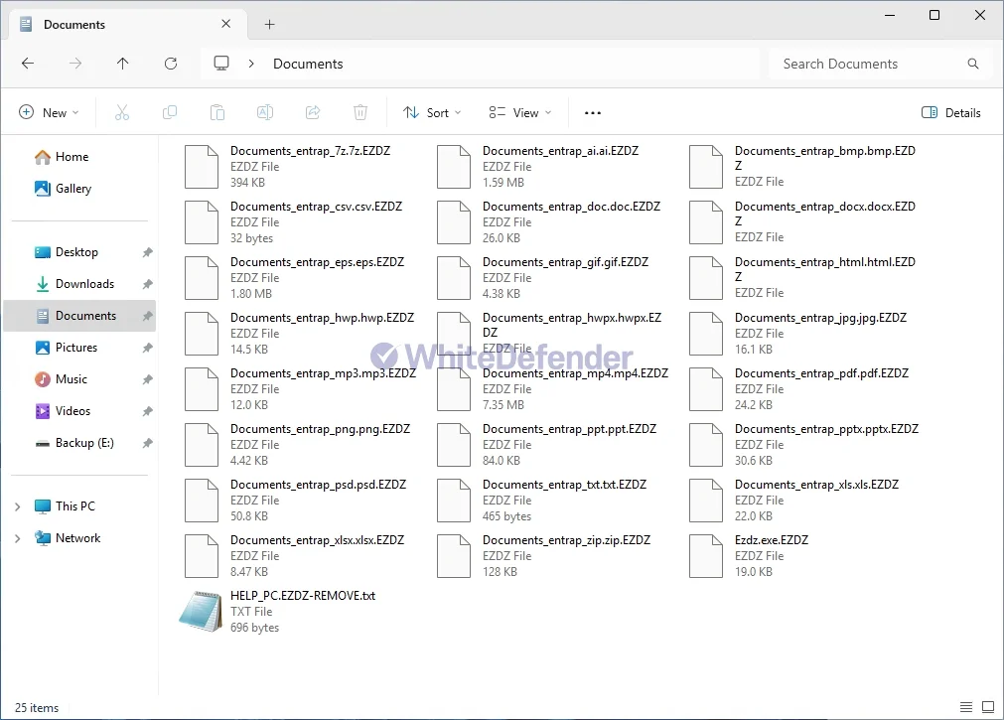The width and height of the screenshot is (1004, 720).
Task: Add a new tab with plus button
Action: coord(269,25)
